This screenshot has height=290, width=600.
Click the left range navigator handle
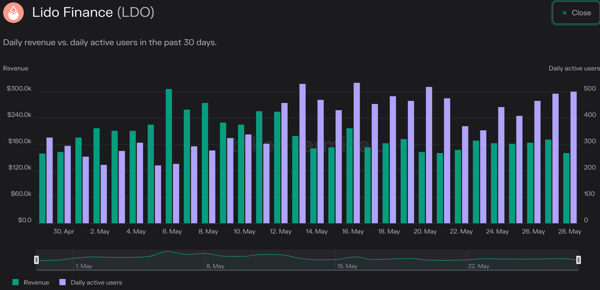click(36, 260)
